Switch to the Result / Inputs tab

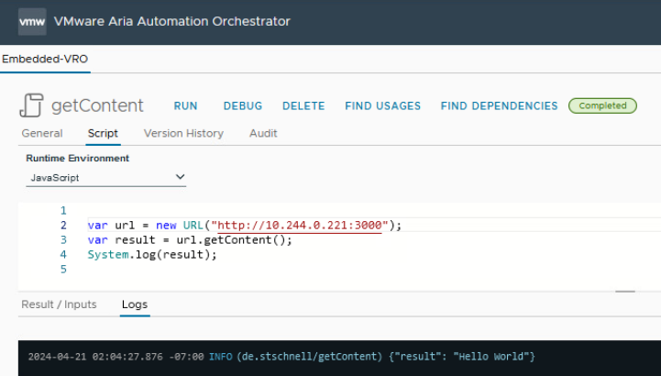click(59, 304)
